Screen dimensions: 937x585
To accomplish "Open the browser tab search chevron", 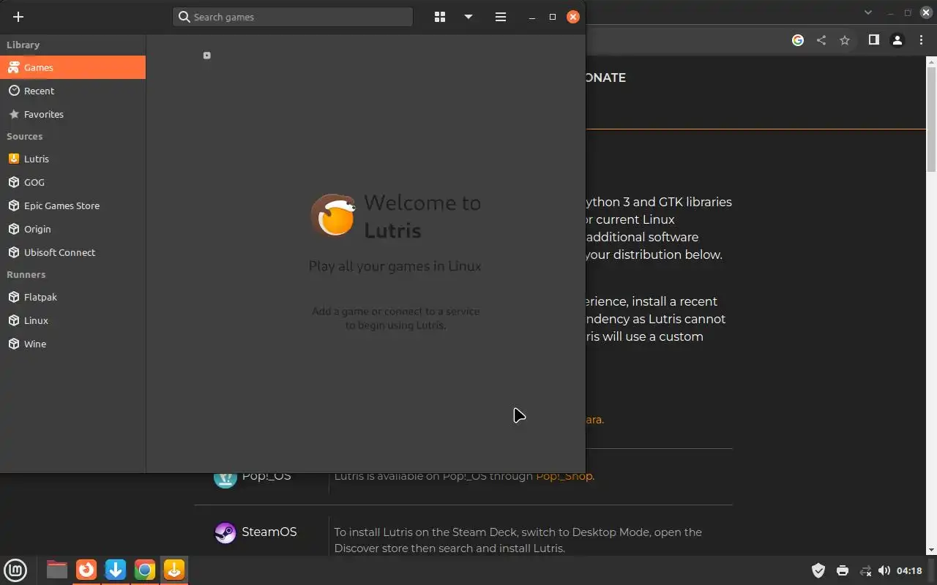I will click(868, 12).
